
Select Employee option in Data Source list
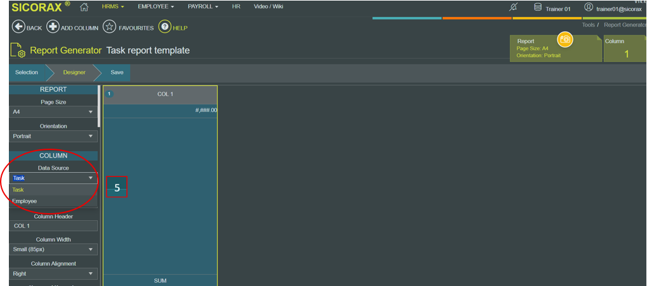coord(53,201)
